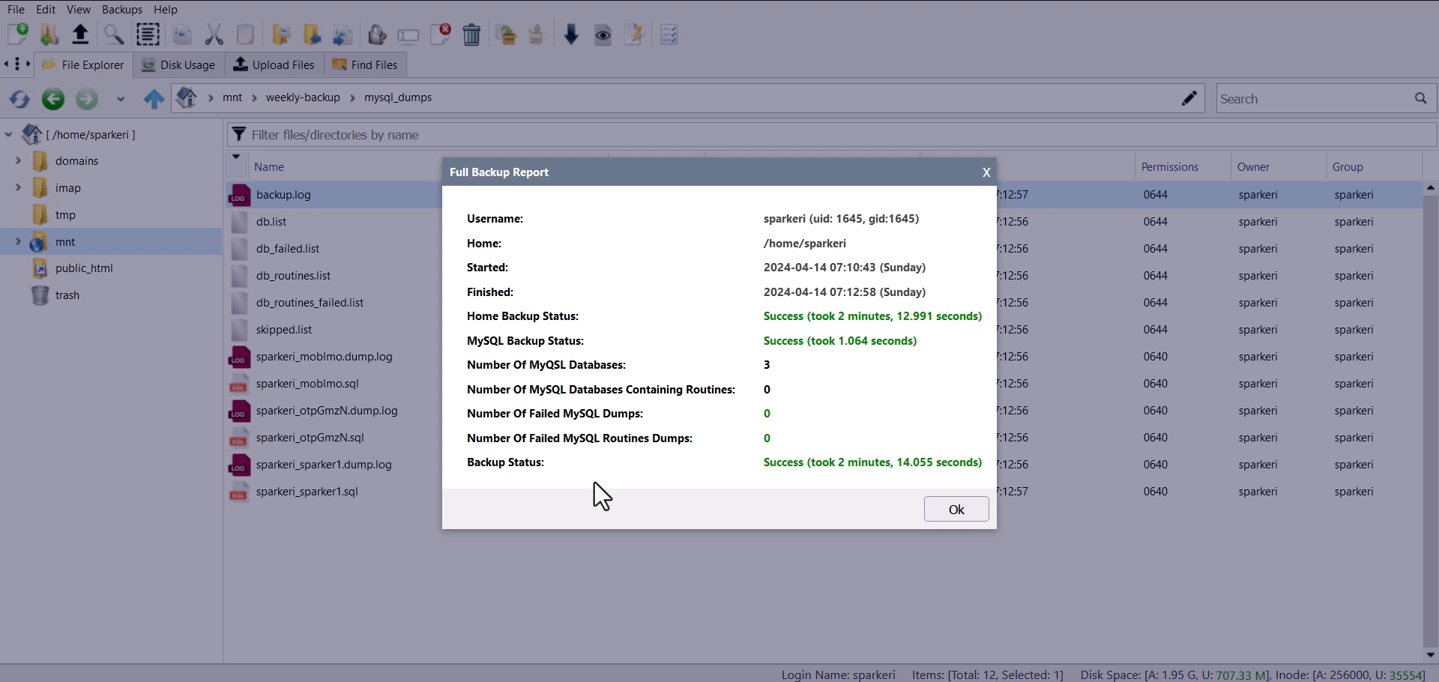Click the Copy toolbar icon
Viewport: 1439px width, 682px height.
(183, 34)
